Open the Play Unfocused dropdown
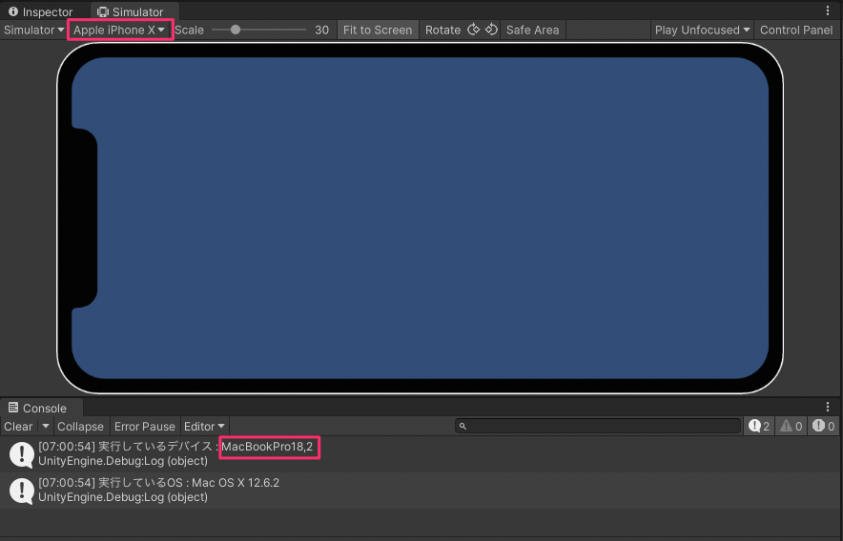 (702, 30)
